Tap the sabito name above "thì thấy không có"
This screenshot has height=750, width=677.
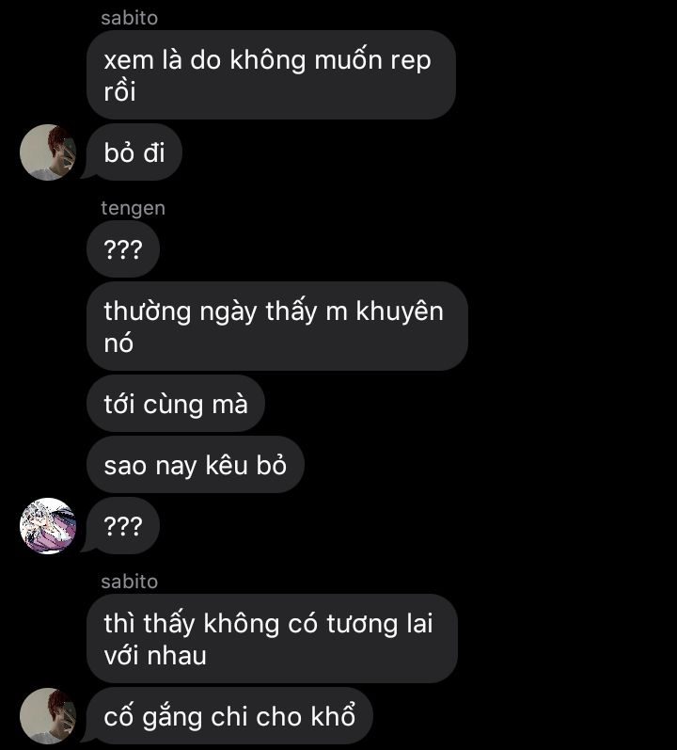[x=129, y=582]
